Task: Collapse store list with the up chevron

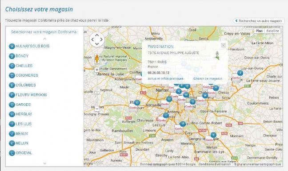Action: point(44,39)
